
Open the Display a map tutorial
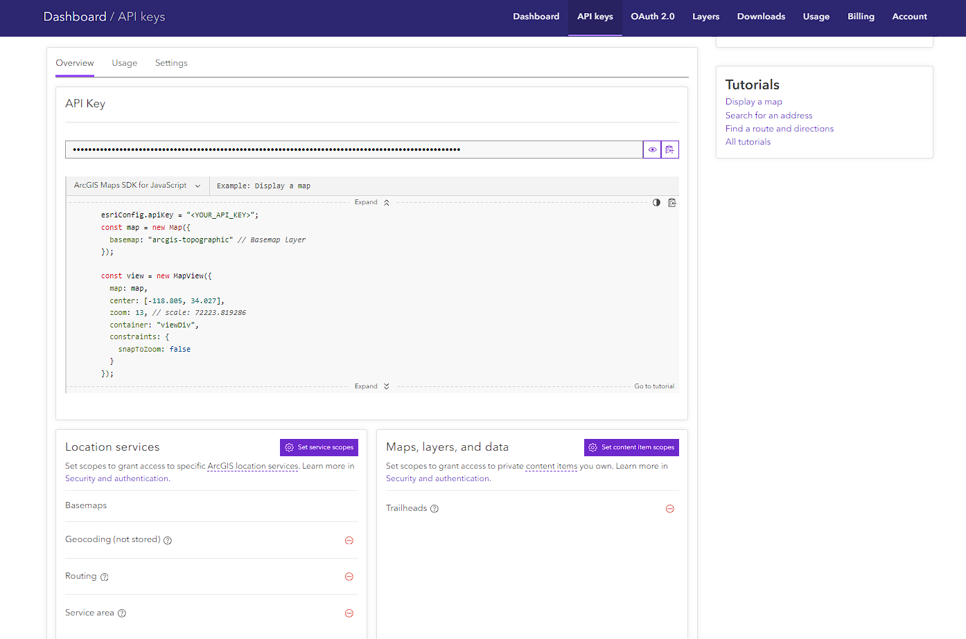(x=754, y=102)
